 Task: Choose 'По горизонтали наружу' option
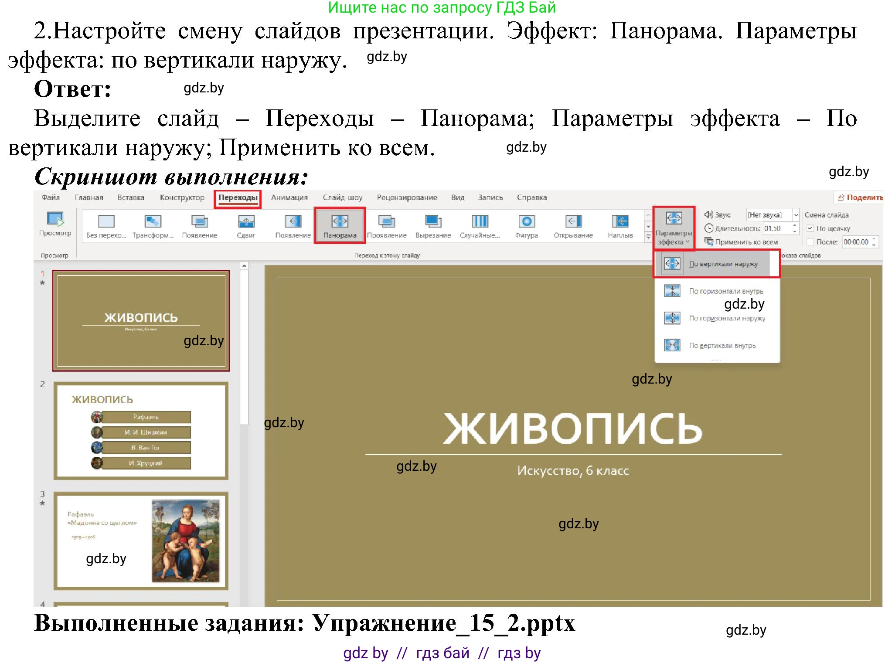(x=717, y=318)
